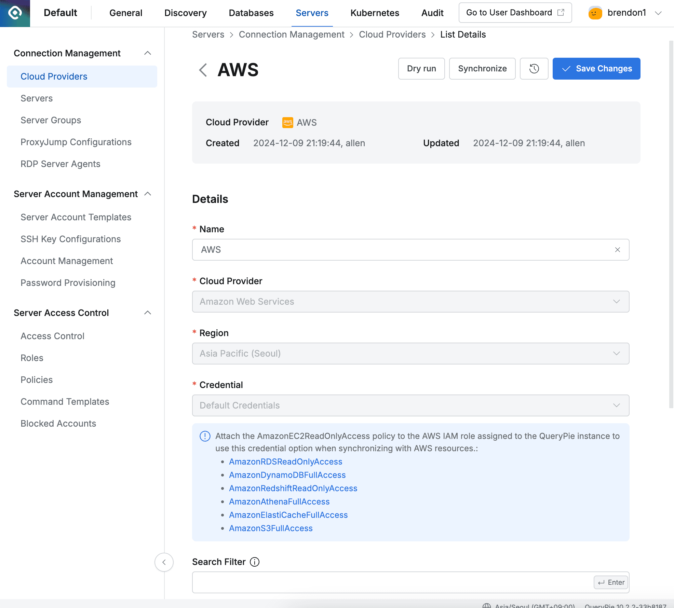Open the AmazonS3FullAccess policy link
This screenshot has height=608, width=674.
[271, 528]
